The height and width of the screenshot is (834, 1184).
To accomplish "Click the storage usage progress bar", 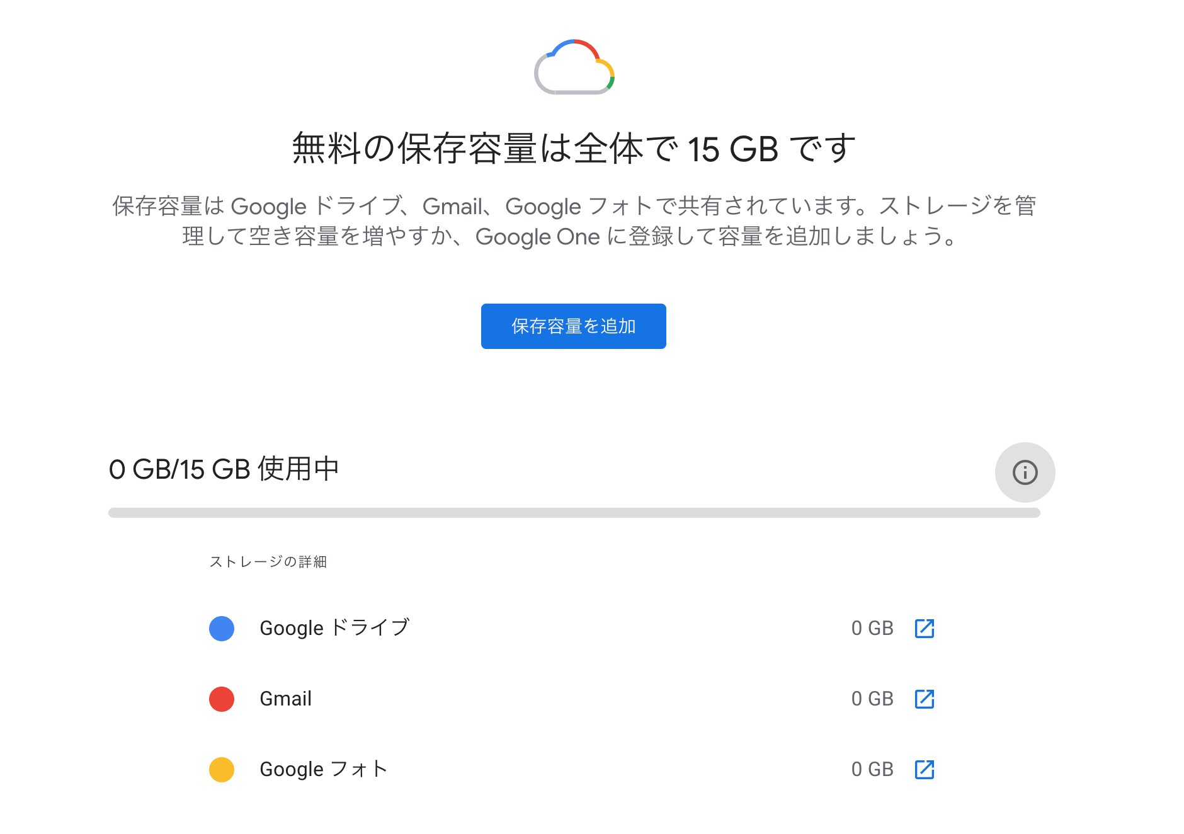I will pos(574,513).
